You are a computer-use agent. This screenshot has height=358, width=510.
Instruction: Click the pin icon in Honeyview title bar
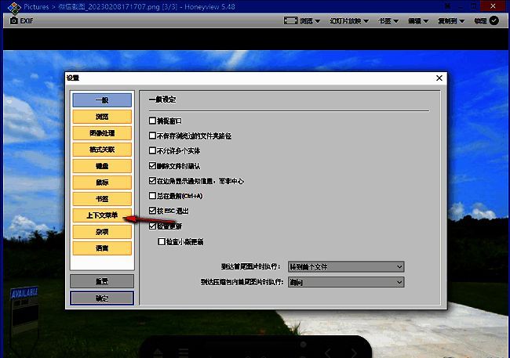click(448, 6)
